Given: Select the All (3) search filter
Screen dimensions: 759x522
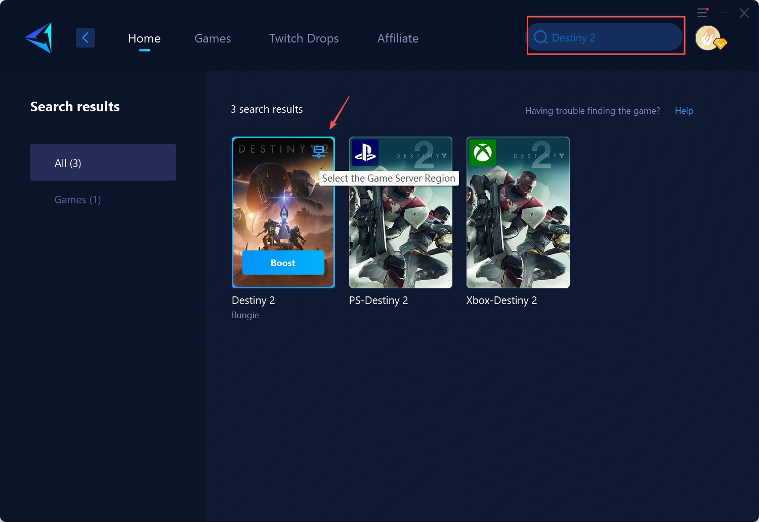Looking at the screenshot, I should (103, 162).
